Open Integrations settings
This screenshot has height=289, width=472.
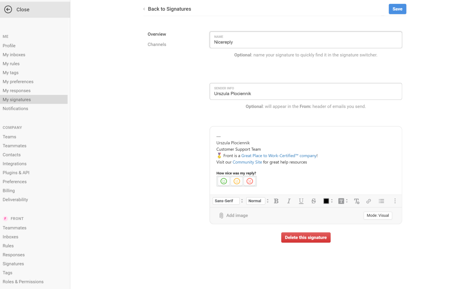coord(15,164)
